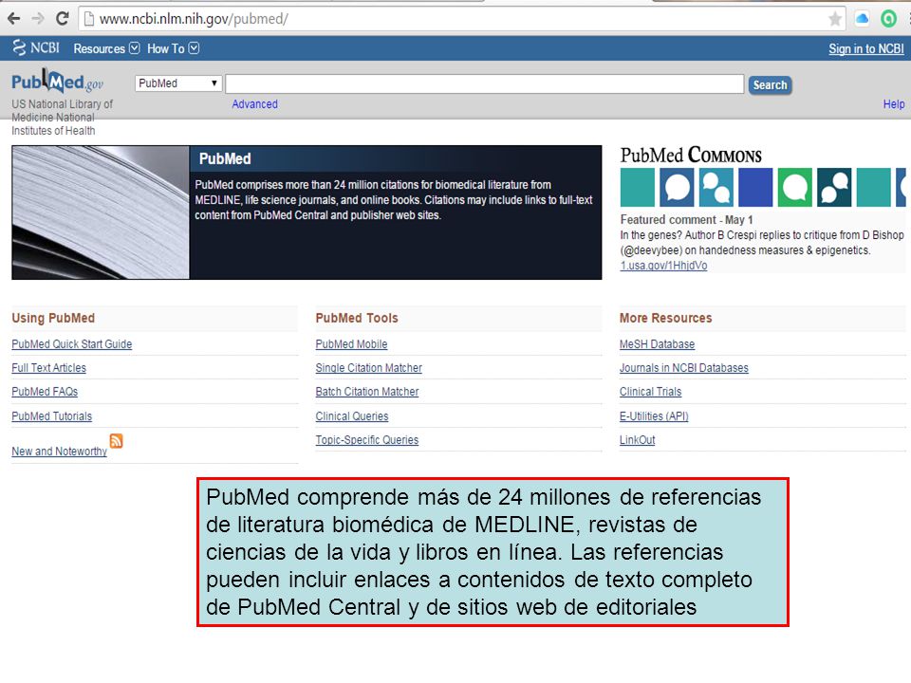The width and height of the screenshot is (911, 683).
Task: Expand the Resources dropdown menu
Action: pos(106,48)
